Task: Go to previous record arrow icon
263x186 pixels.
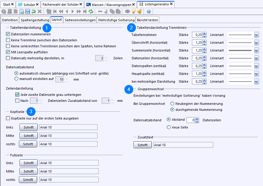Action: tap(67, 11)
